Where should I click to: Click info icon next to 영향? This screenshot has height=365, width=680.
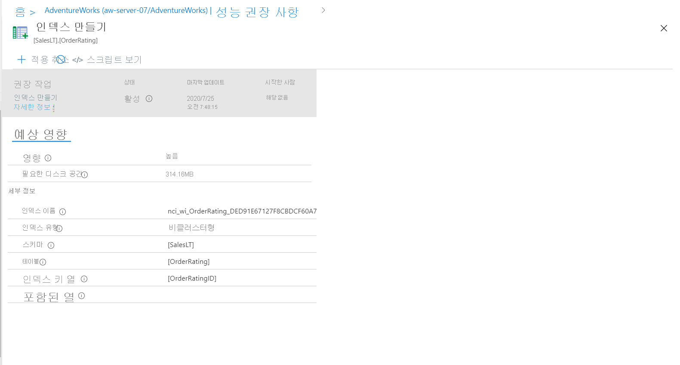pyautogui.click(x=48, y=158)
